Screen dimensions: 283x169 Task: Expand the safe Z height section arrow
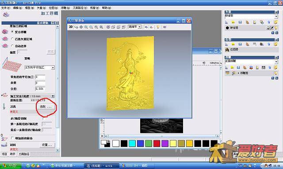(53, 96)
